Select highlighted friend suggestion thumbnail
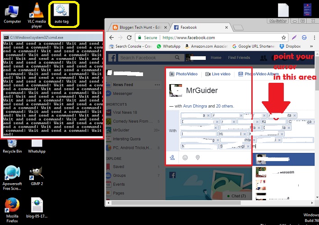This screenshot has height=225, width=319. tap(261, 159)
